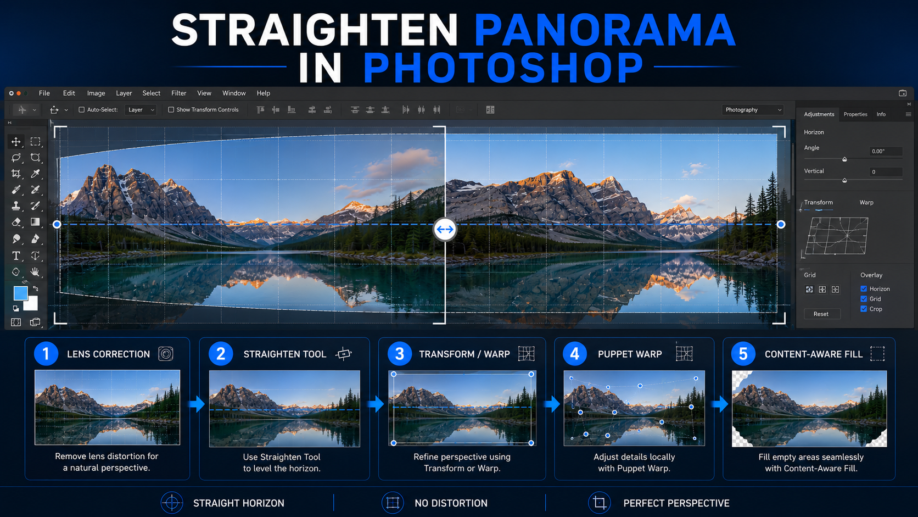Screen dimensions: 918x517
Task: Click Distribute Bottom Edges icon
Action: click(x=385, y=110)
